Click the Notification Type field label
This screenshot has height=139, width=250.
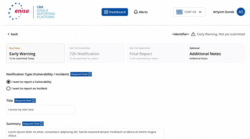click(x=38, y=74)
